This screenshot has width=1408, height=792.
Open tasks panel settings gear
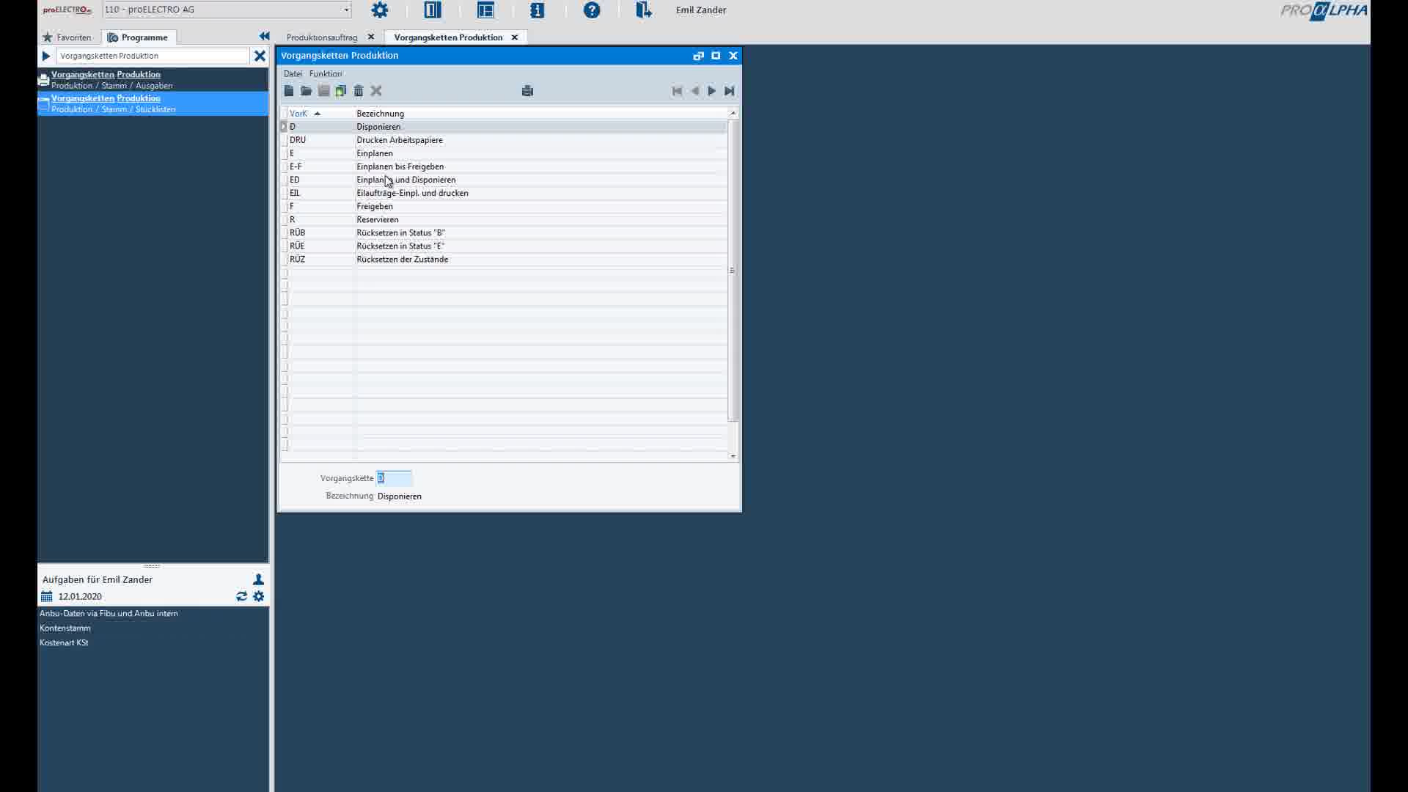259,597
